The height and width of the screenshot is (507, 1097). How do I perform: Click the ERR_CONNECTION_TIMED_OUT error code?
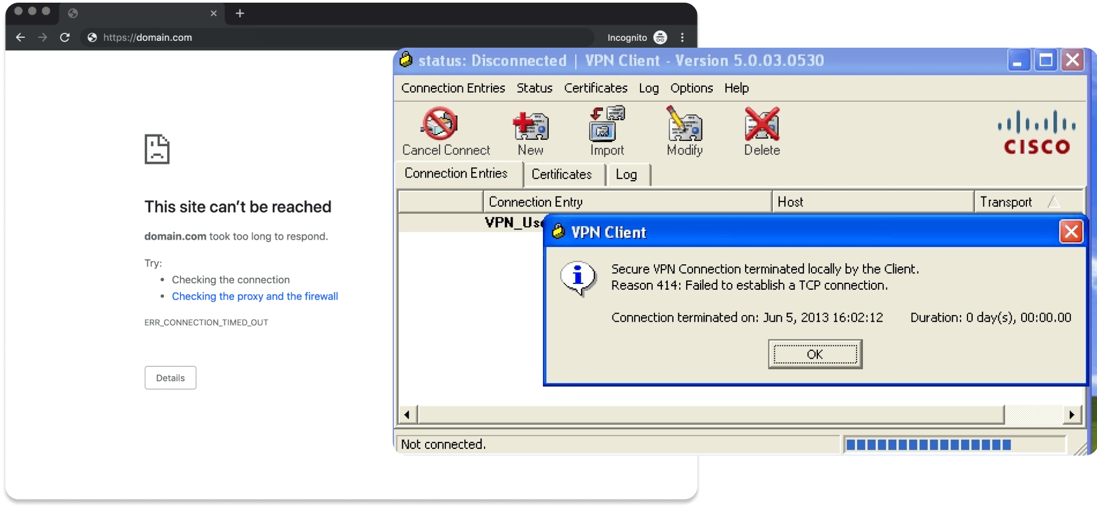(206, 322)
